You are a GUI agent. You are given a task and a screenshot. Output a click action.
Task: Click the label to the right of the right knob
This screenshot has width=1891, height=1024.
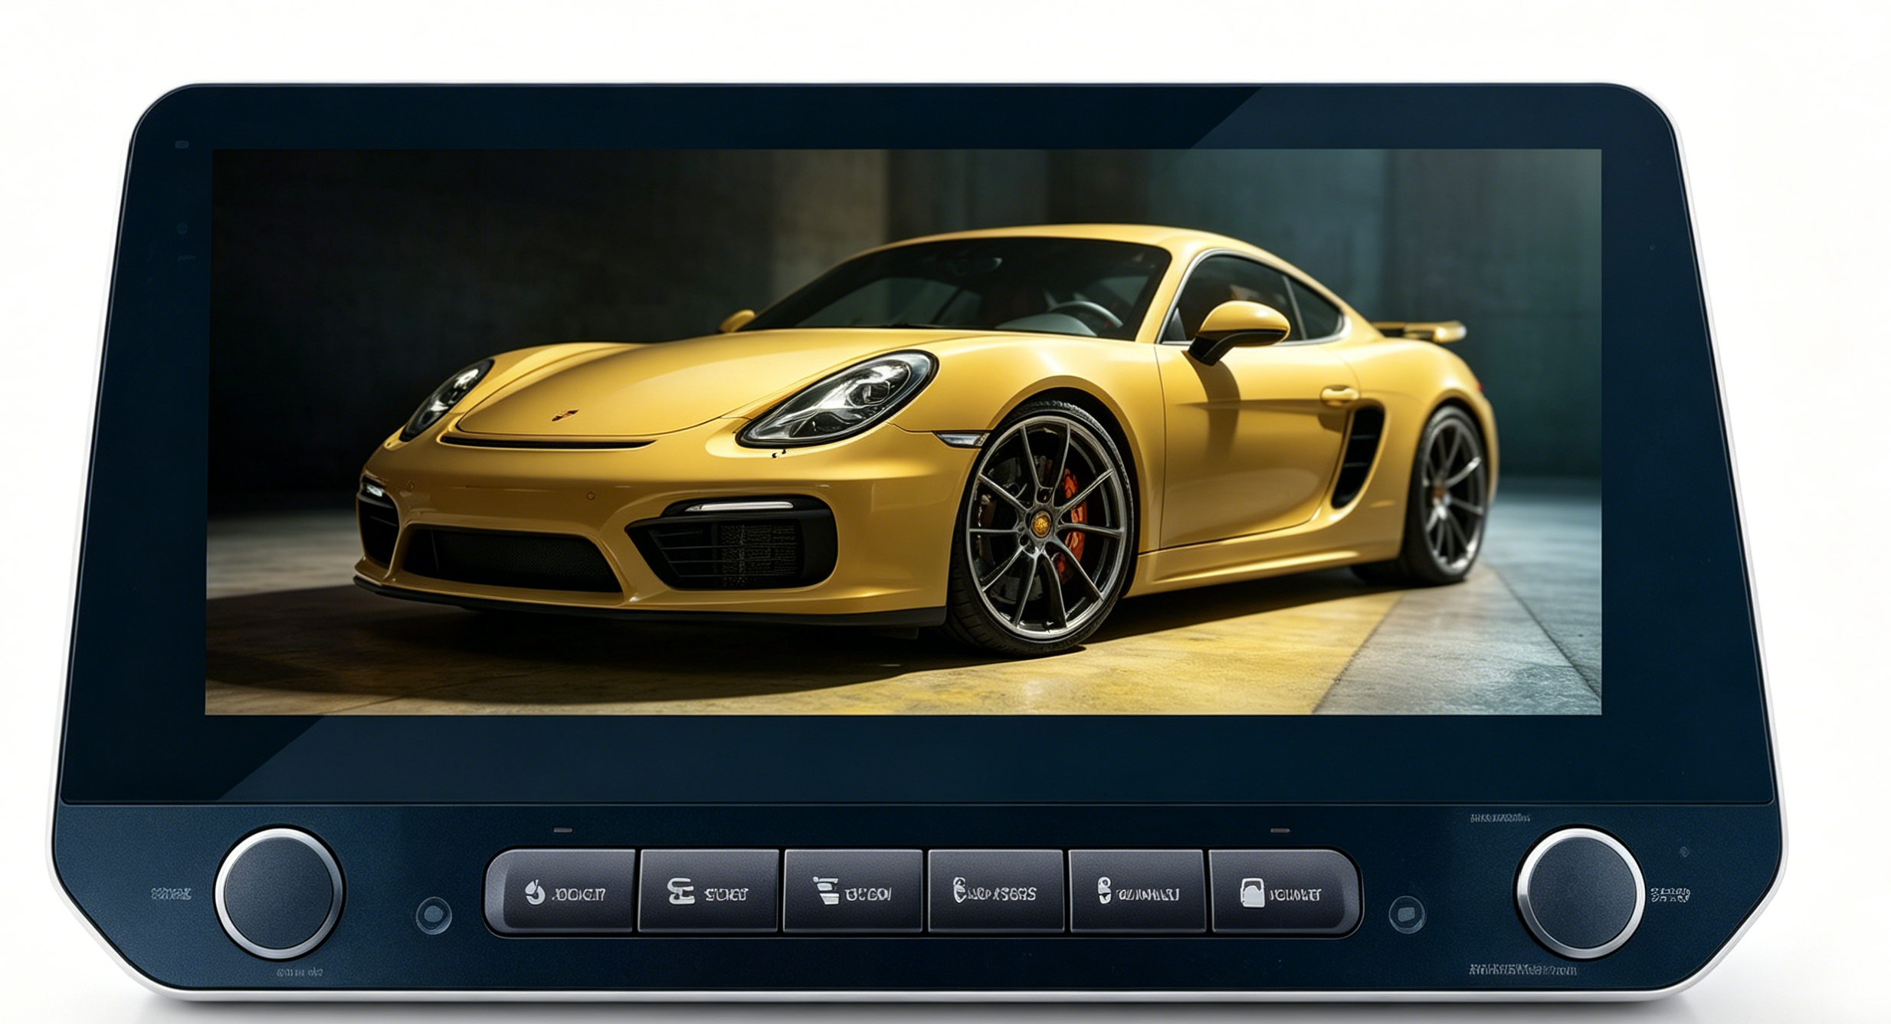[1670, 894]
